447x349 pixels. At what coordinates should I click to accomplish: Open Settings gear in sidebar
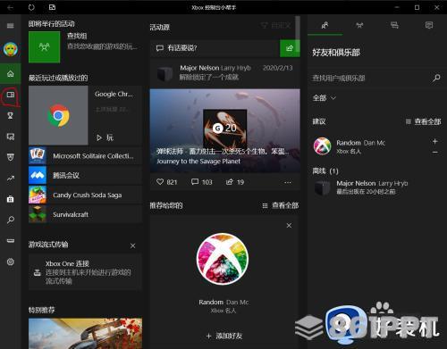pyautogui.click(x=11, y=262)
